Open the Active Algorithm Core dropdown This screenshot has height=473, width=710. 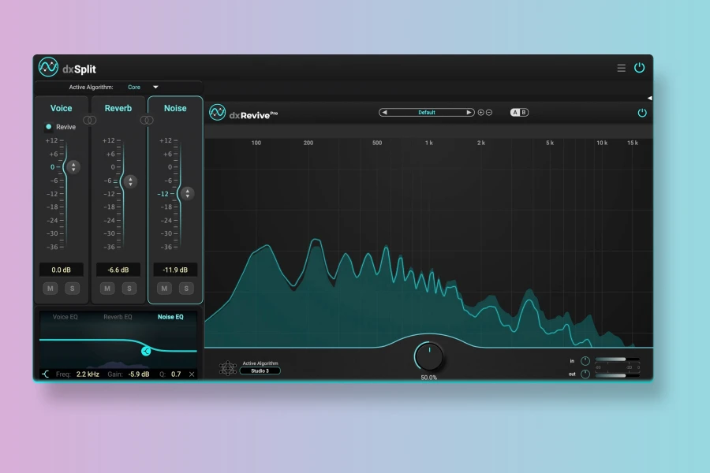tap(155, 88)
